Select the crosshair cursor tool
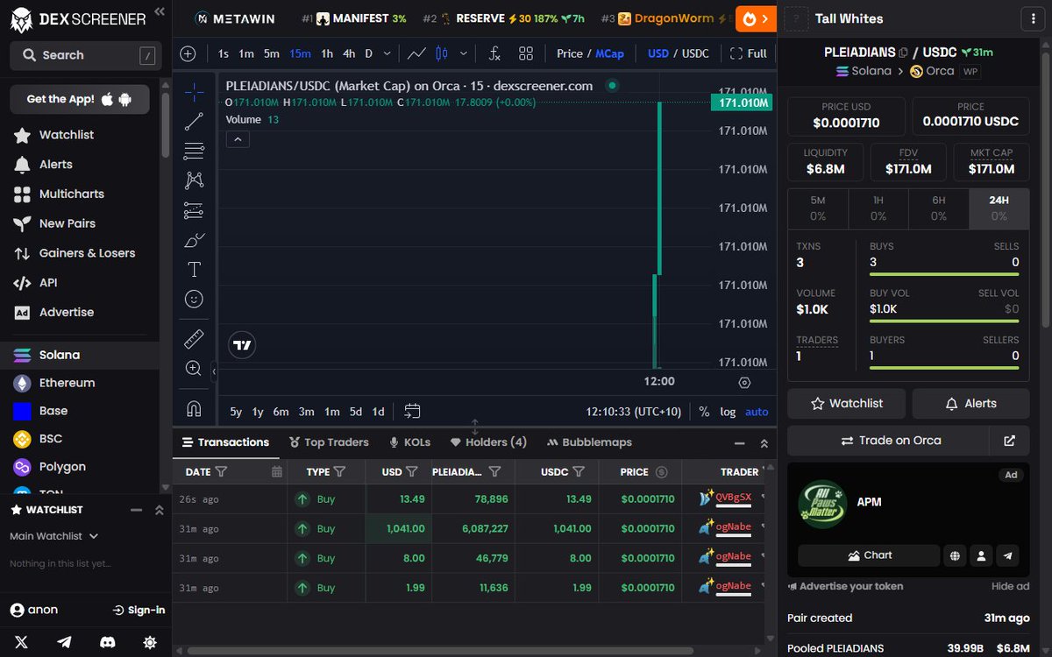The width and height of the screenshot is (1052, 657). pyautogui.click(x=194, y=92)
